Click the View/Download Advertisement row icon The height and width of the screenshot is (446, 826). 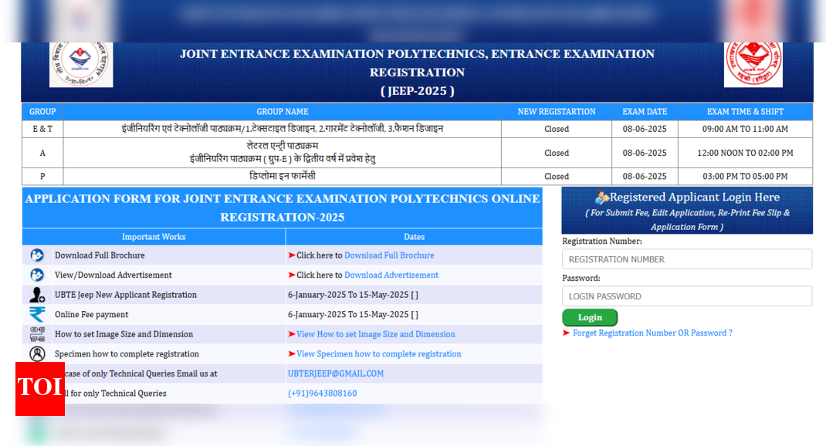[37, 275]
